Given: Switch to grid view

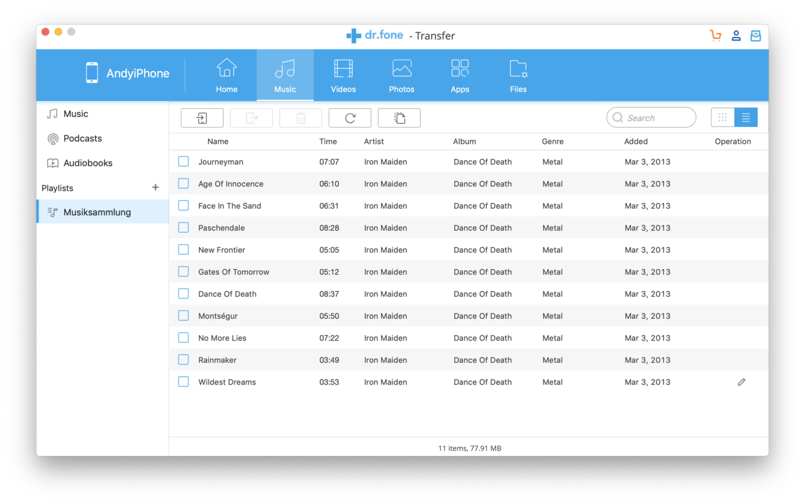Looking at the screenshot, I should click(723, 118).
